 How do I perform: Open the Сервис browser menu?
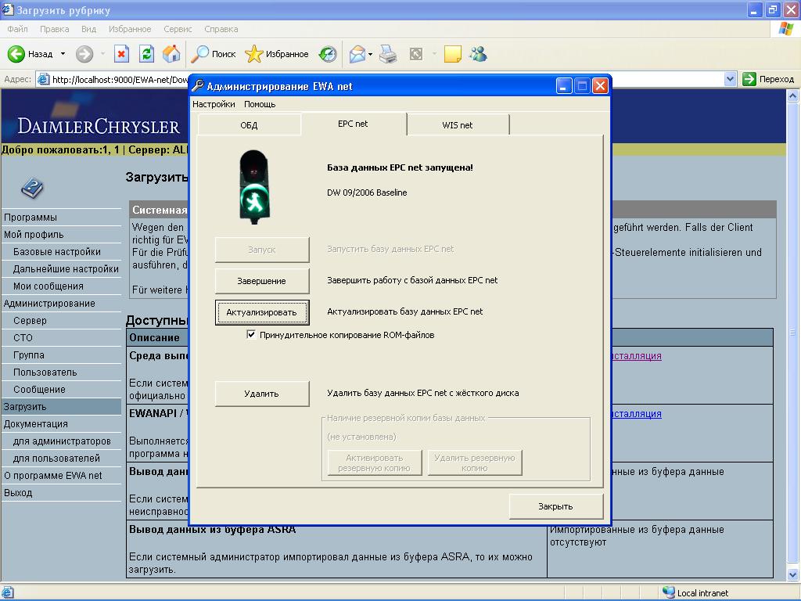point(178,29)
